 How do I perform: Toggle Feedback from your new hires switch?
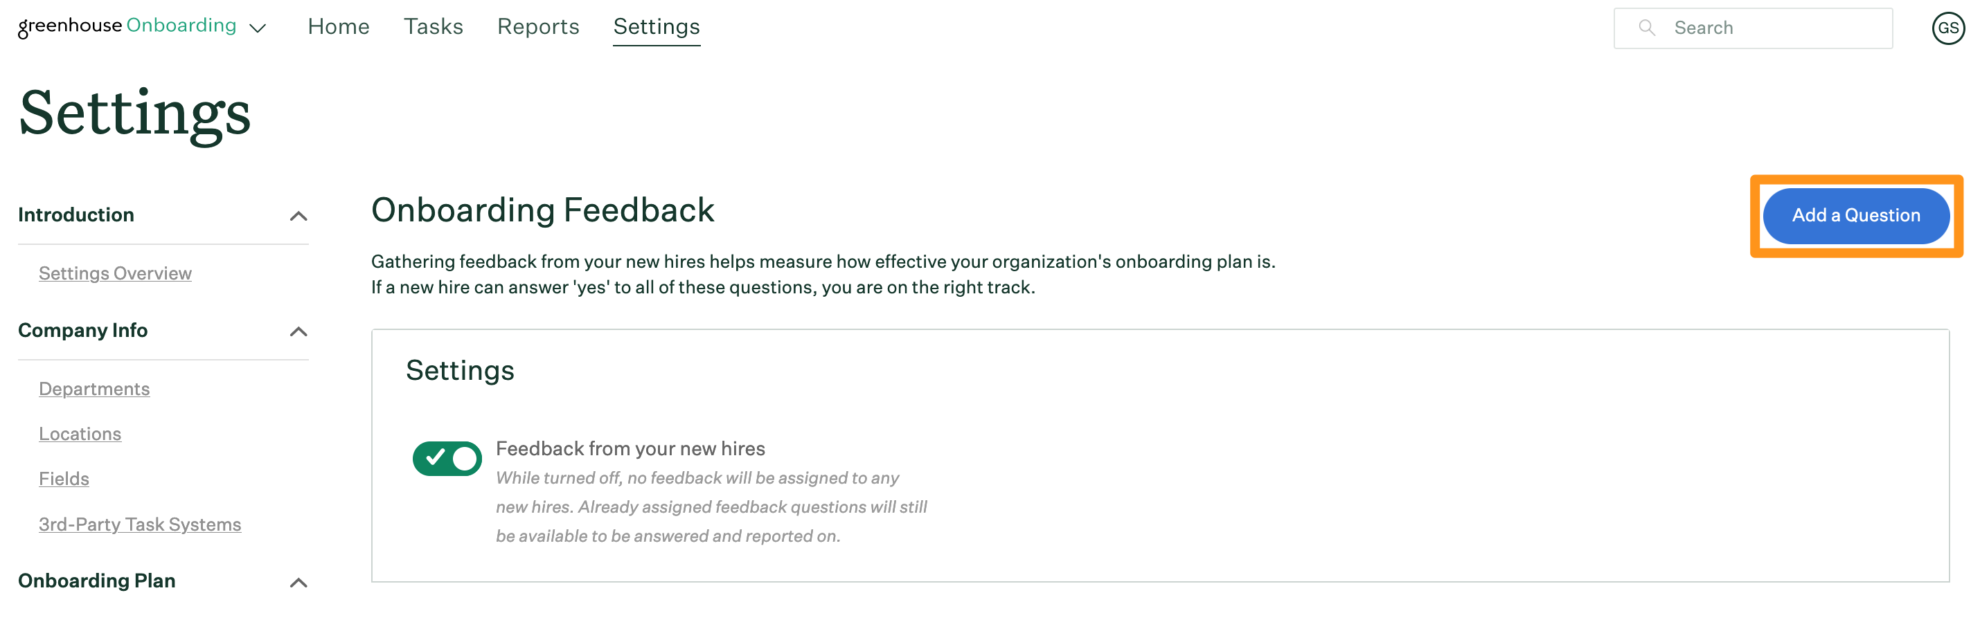tap(447, 459)
